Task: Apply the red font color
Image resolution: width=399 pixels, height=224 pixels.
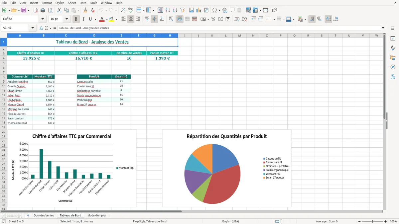Action: pos(102,19)
